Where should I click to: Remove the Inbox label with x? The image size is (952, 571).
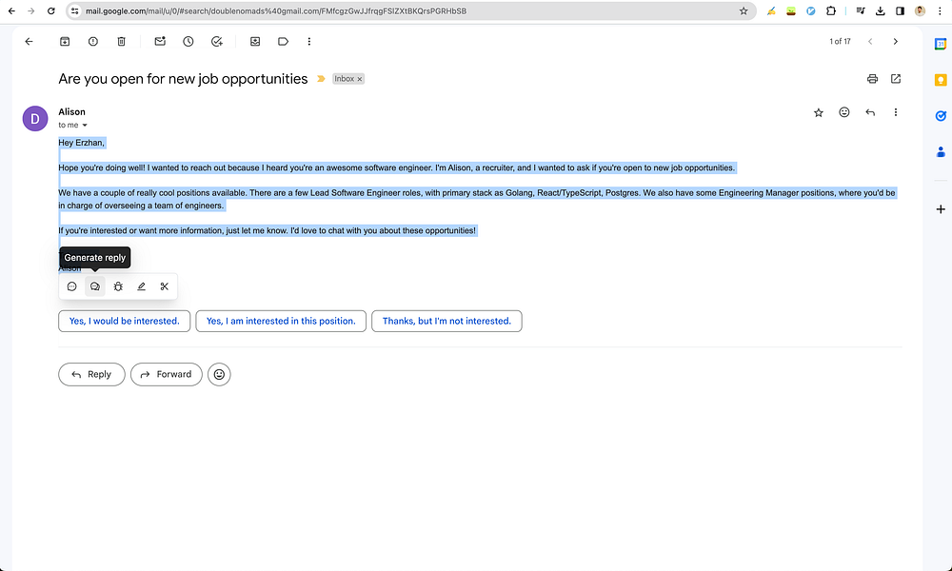pyautogui.click(x=360, y=79)
